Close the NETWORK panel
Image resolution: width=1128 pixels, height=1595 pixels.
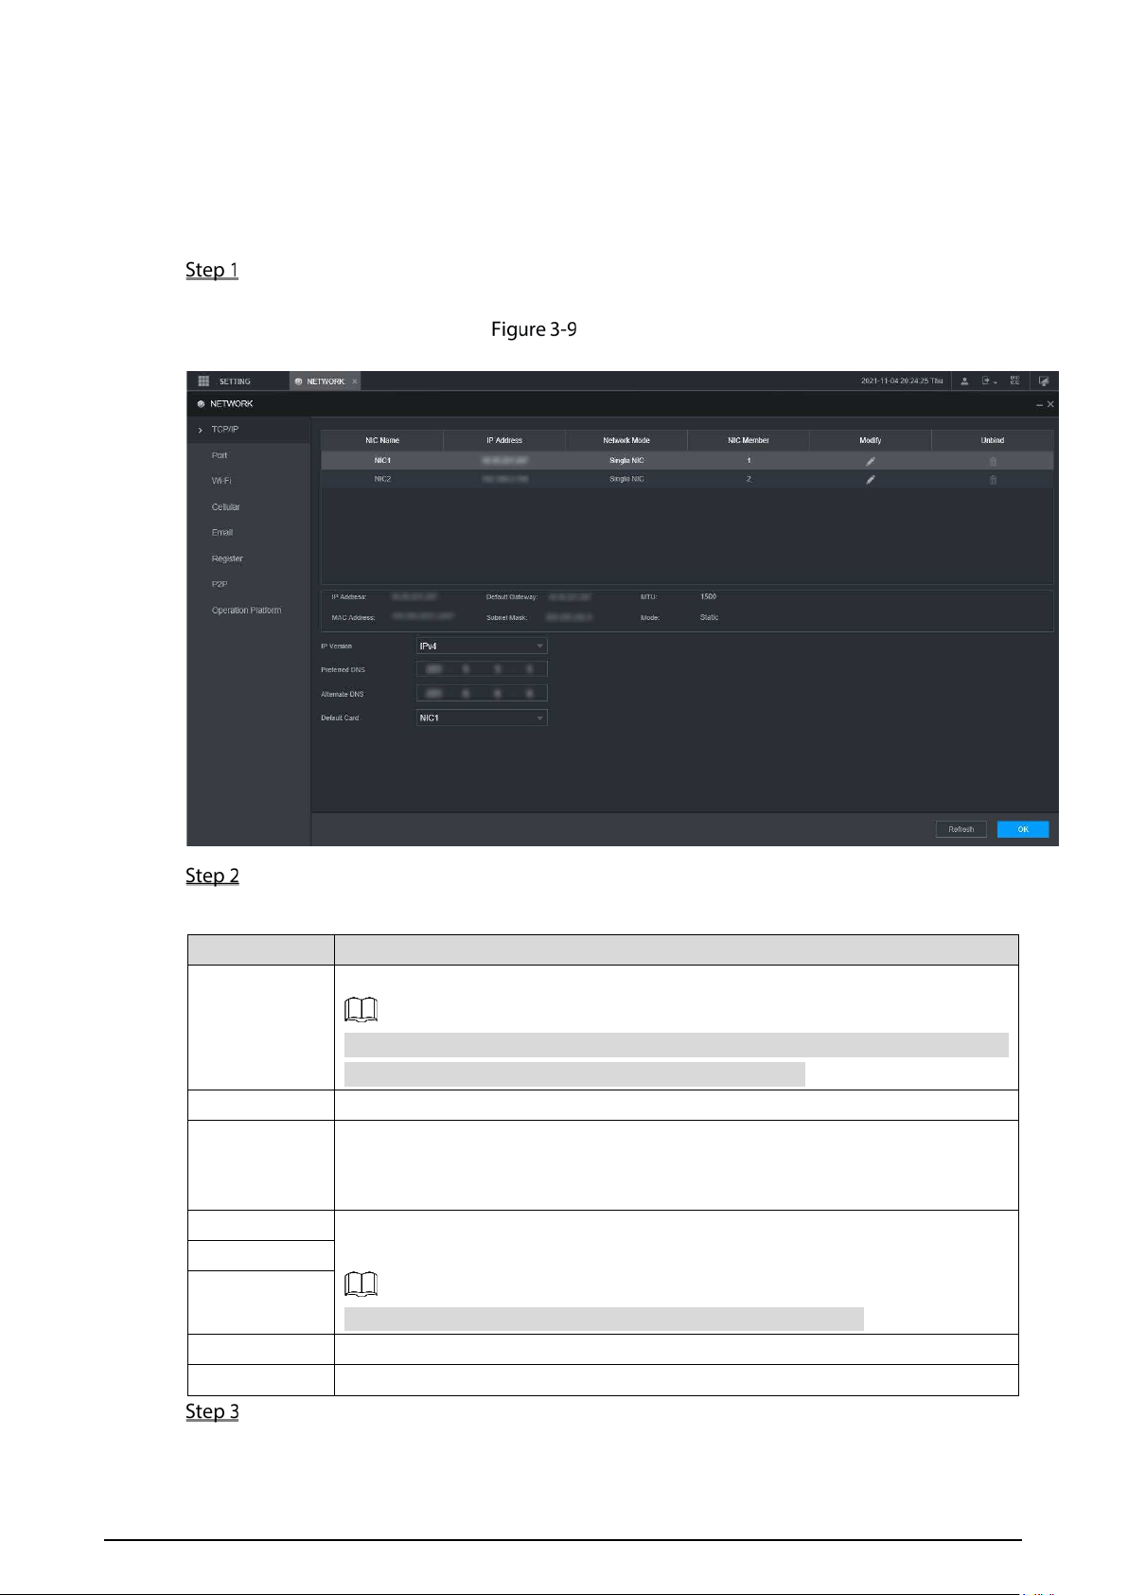click(1050, 404)
